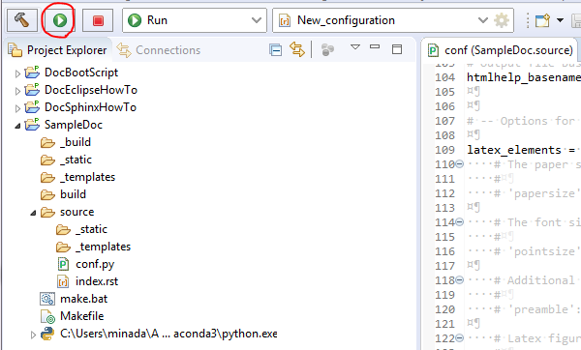Screen dimensions: 581x350
Task: Click the build folder icon
Action: click(x=47, y=194)
